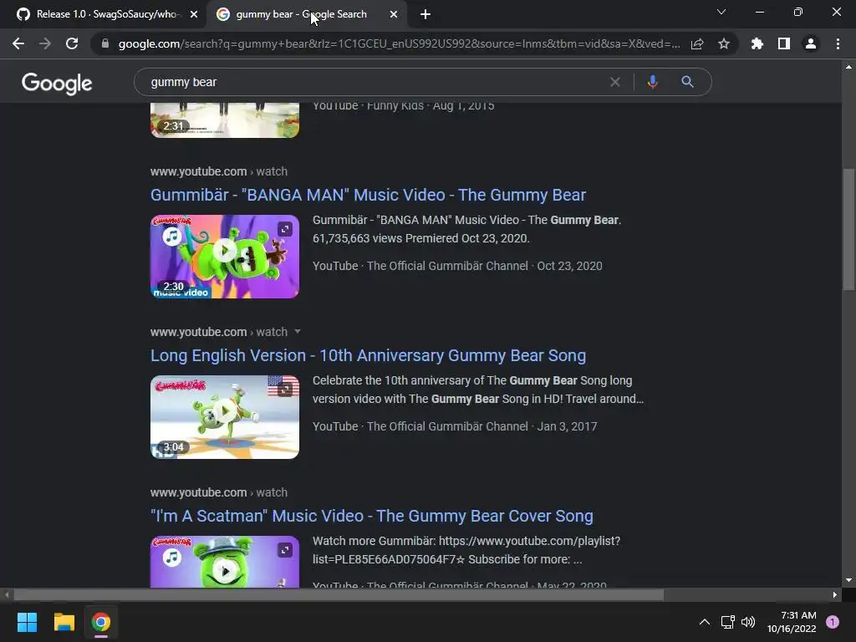Open Chrome's three-dot menu

tap(838, 43)
